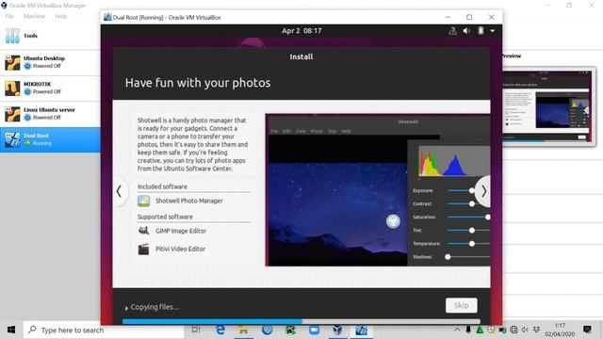This screenshot has width=603, height=339.
Task: Open the File menu in VirtualBox Manager
Action: coord(9,16)
